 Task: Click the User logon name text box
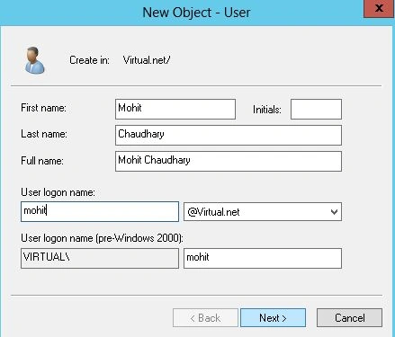(x=100, y=211)
